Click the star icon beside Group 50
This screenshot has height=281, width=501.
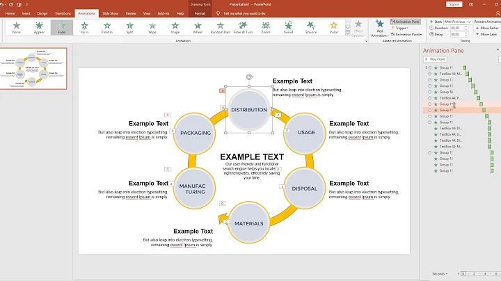(436, 92)
